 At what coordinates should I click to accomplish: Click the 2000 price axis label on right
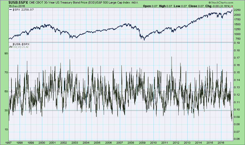pyautogui.click(x=237, y=15)
